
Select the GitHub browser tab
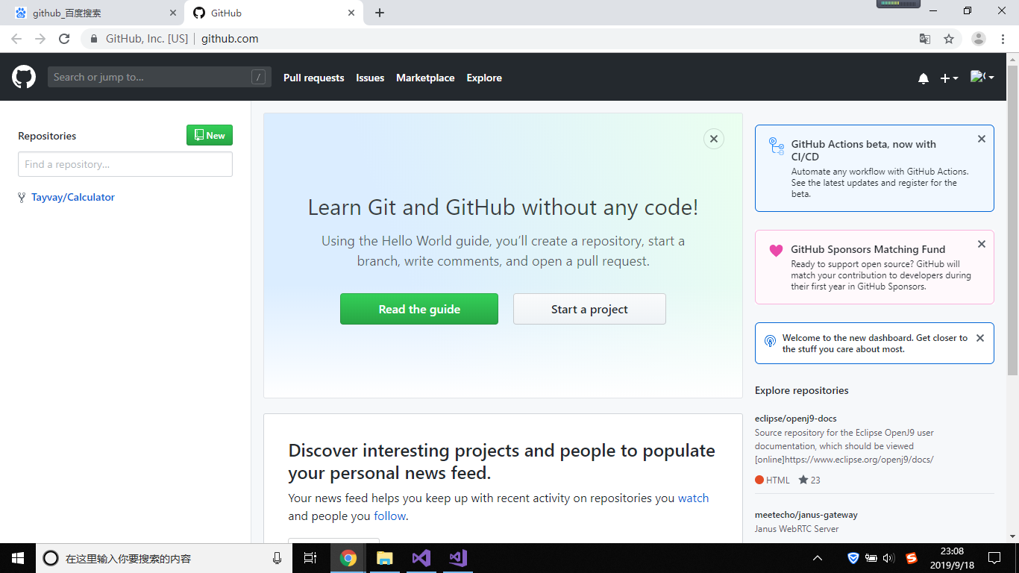coord(275,13)
